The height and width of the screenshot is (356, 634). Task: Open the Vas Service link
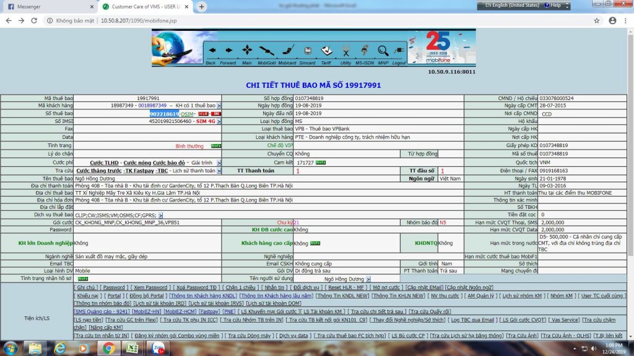(565, 320)
